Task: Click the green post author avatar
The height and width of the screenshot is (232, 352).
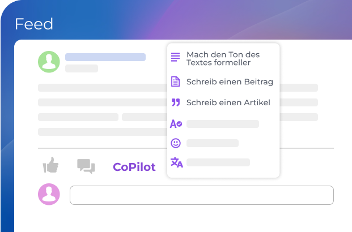Action: point(49,62)
